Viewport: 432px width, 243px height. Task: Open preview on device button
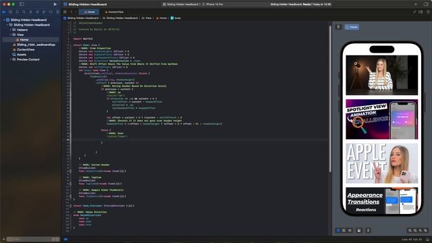tap(368, 230)
